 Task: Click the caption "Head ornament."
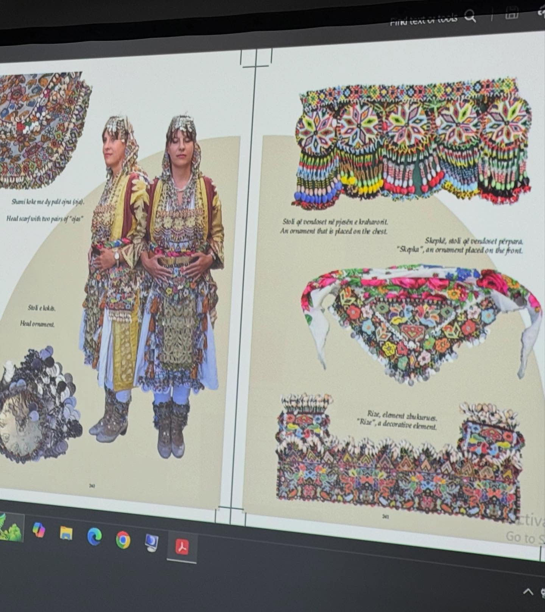click(37, 324)
